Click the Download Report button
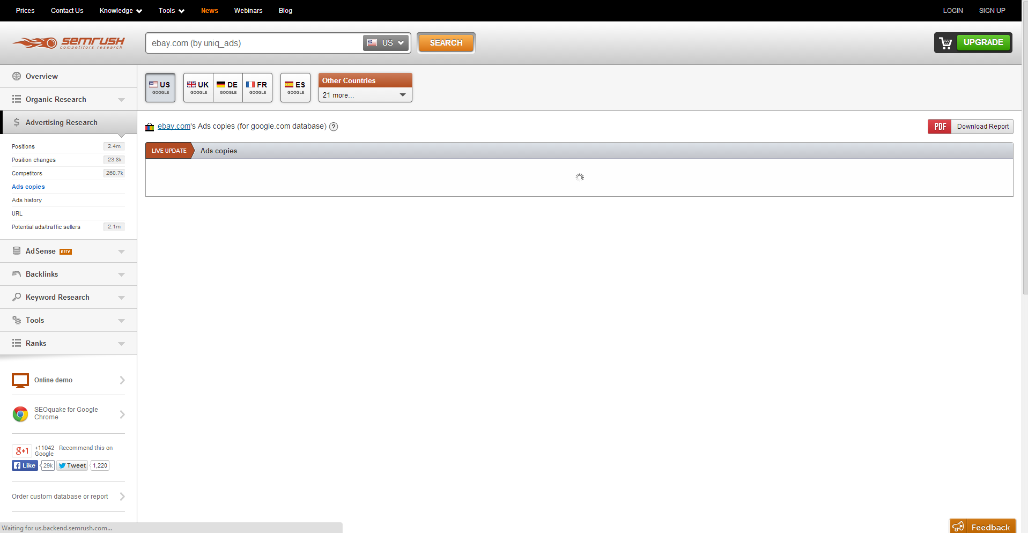This screenshot has width=1028, height=533. (971, 127)
